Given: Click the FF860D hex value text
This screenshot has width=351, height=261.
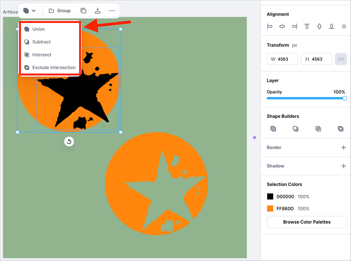Looking at the screenshot, I should (x=285, y=209).
